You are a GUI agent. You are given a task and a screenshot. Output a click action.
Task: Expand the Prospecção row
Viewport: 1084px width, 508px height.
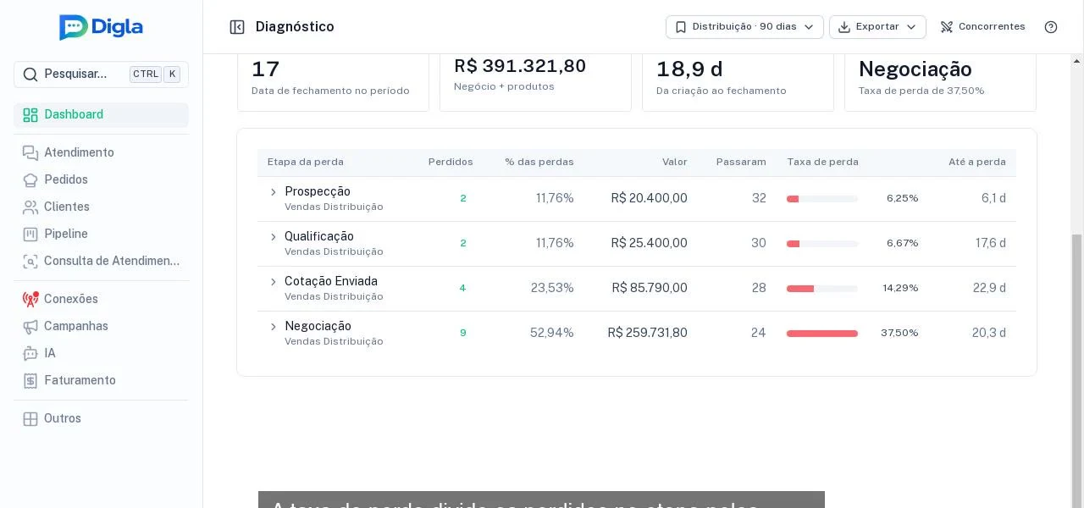tap(273, 192)
